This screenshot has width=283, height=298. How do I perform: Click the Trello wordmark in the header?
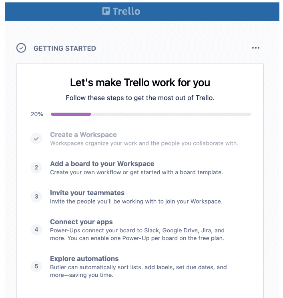126,11
